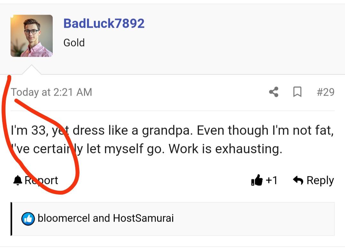Click the share post icon
Screen dimensions: 345x251
[x=273, y=92]
